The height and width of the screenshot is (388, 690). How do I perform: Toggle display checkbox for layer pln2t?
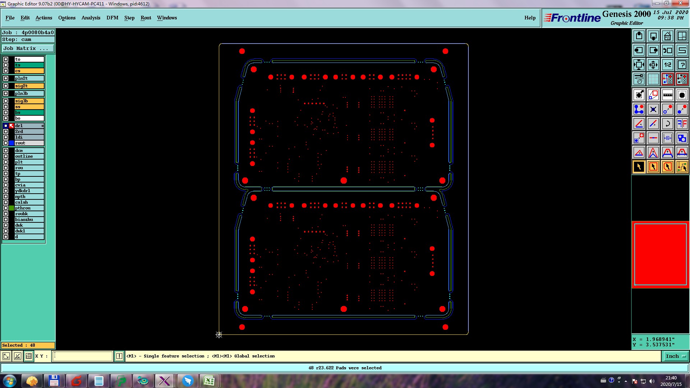point(6,78)
